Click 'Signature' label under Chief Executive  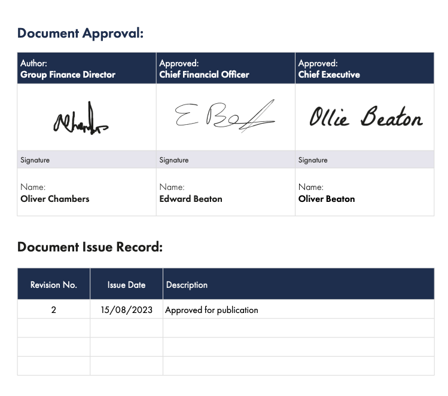(313, 160)
